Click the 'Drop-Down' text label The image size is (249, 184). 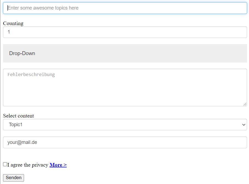click(x=22, y=53)
